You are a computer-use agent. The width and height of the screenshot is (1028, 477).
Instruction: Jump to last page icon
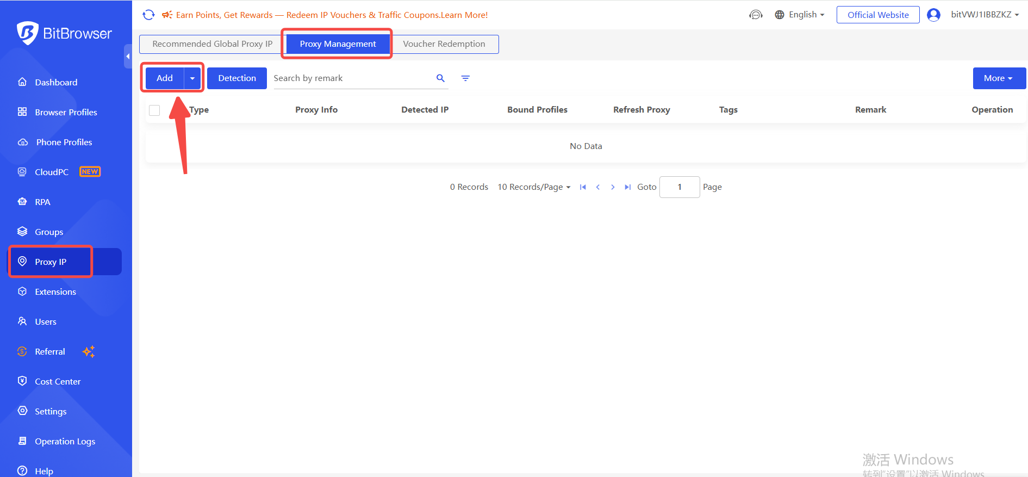click(627, 187)
